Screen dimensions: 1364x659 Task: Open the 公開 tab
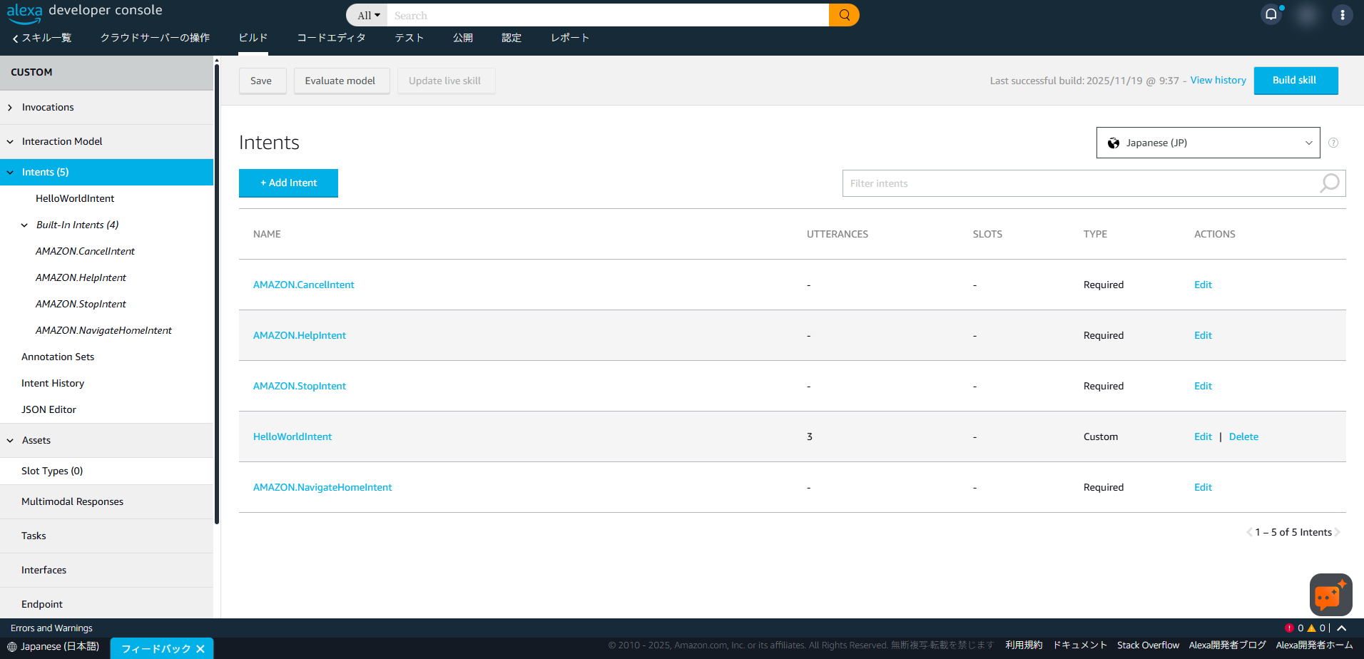pos(463,38)
